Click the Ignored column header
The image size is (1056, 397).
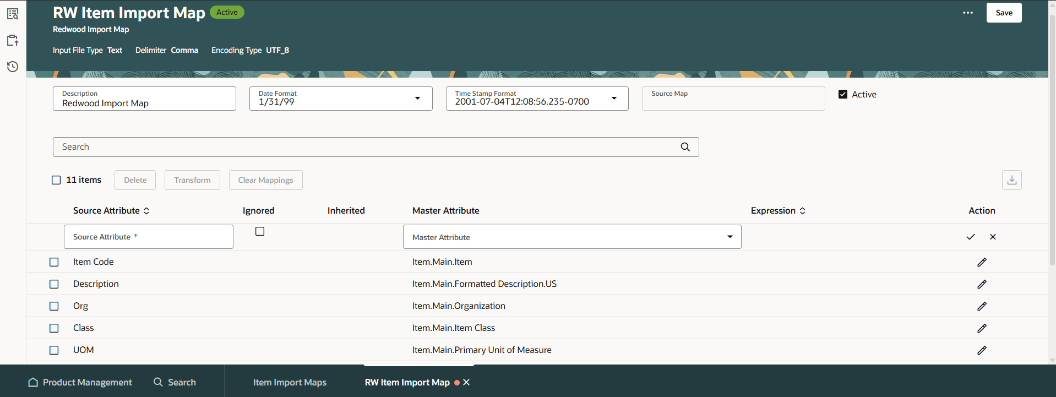(258, 211)
